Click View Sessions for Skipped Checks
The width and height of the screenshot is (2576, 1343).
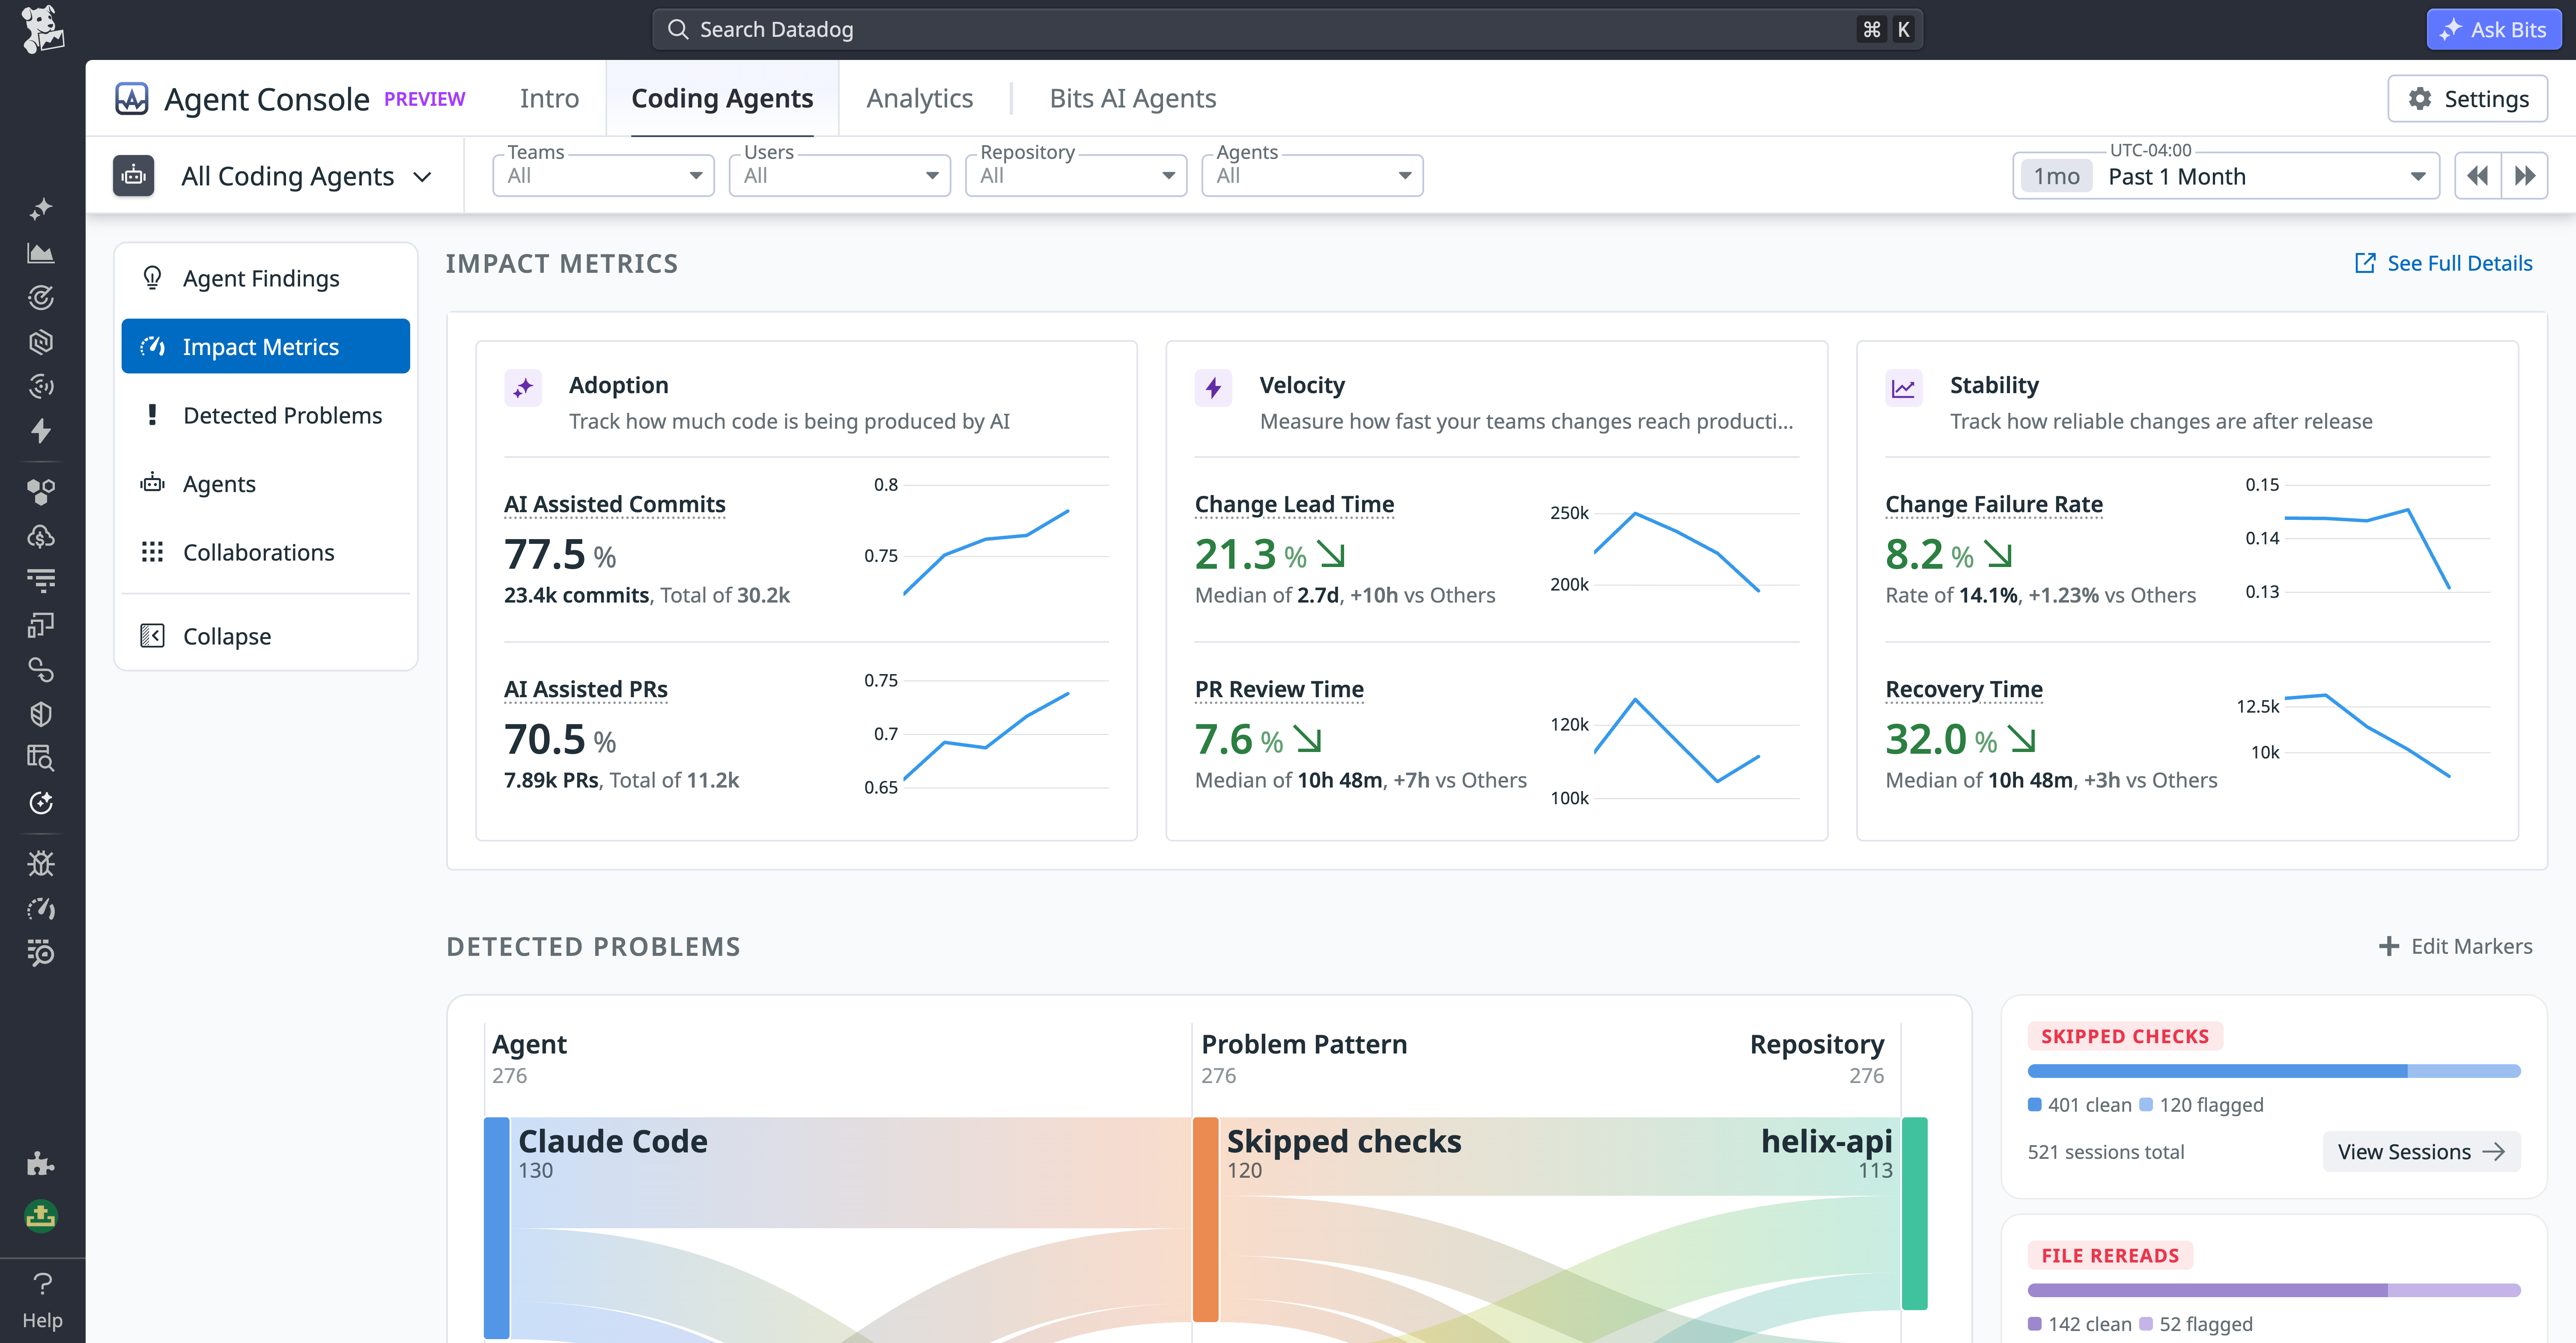pyautogui.click(x=2421, y=1152)
